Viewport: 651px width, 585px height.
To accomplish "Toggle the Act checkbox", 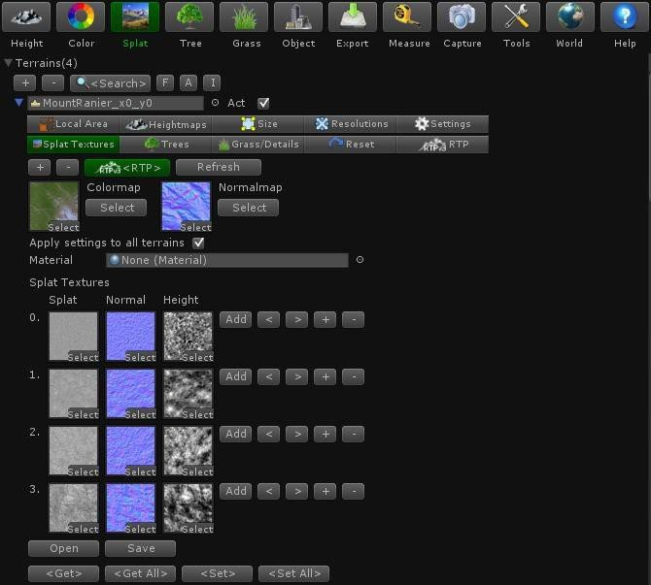I will click(263, 103).
